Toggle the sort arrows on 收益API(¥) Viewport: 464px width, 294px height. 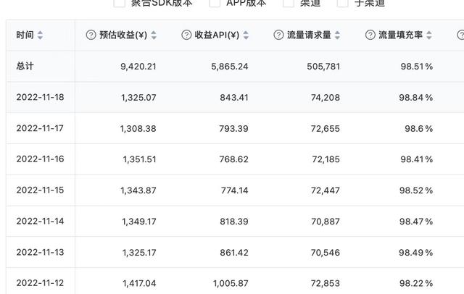(x=246, y=35)
